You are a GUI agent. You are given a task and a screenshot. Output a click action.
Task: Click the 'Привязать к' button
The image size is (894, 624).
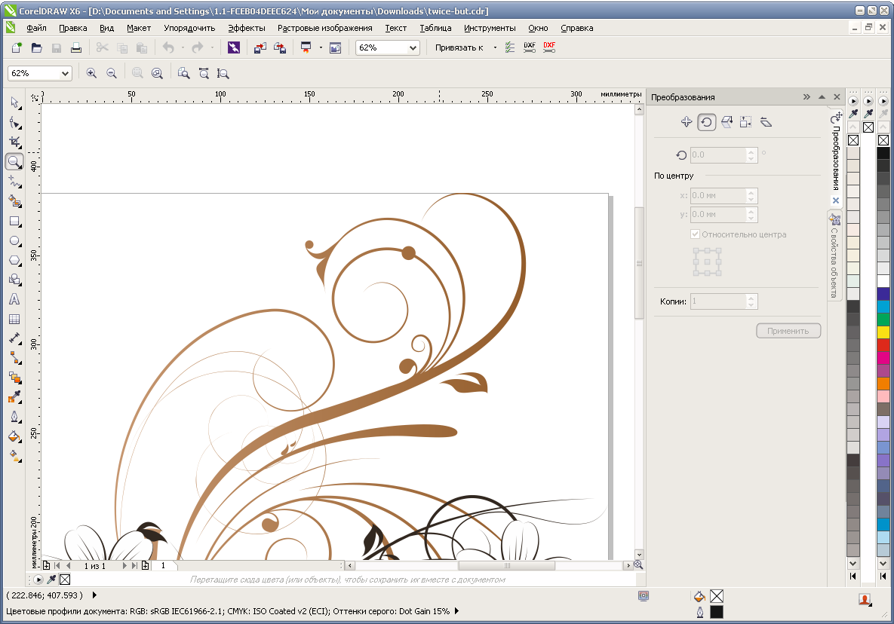(459, 47)
